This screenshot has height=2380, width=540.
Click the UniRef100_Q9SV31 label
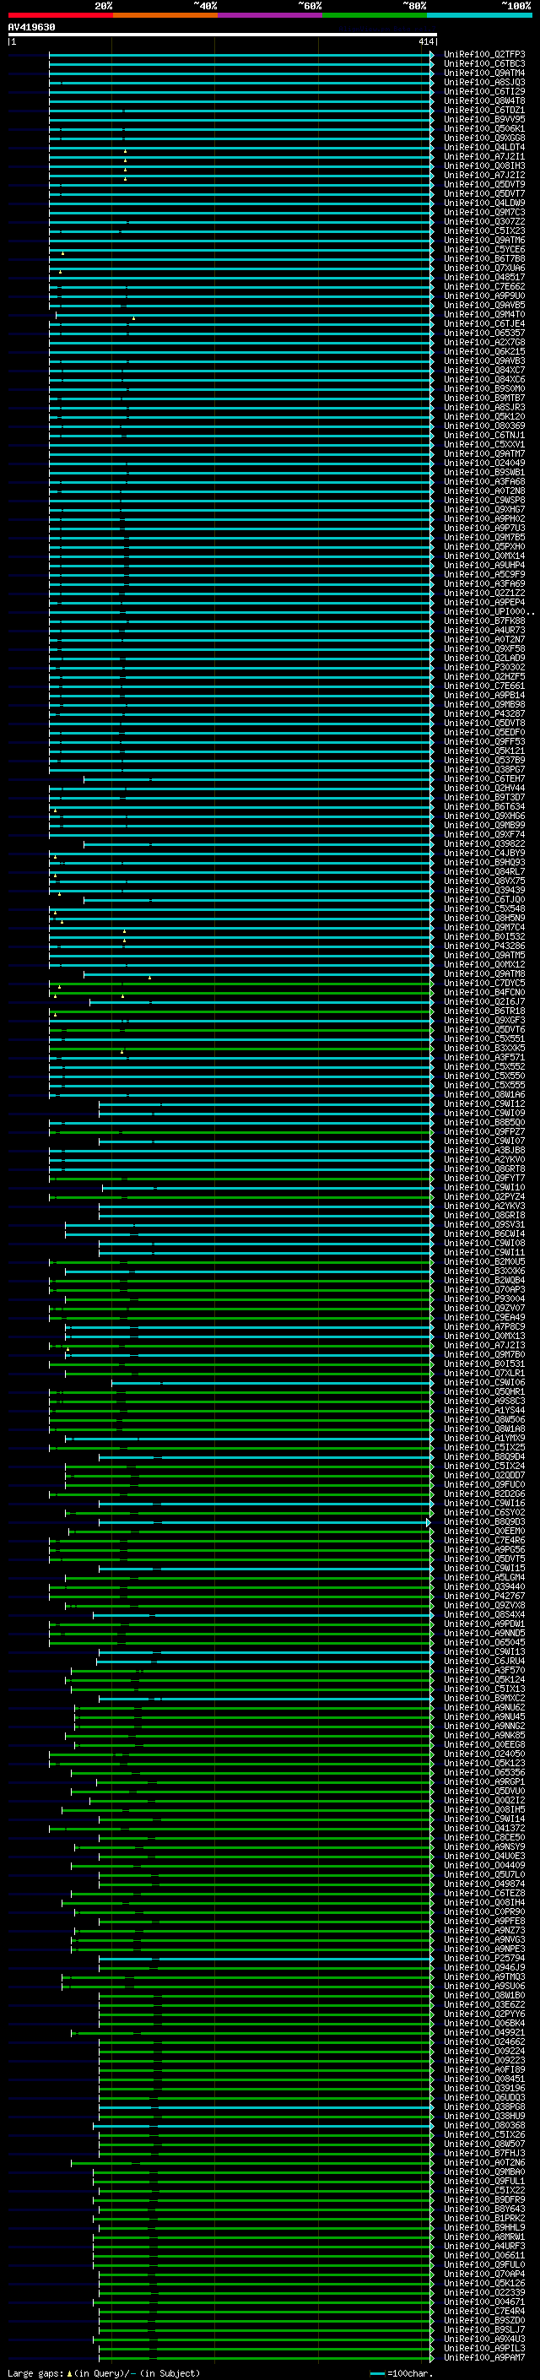point(484,1225)
